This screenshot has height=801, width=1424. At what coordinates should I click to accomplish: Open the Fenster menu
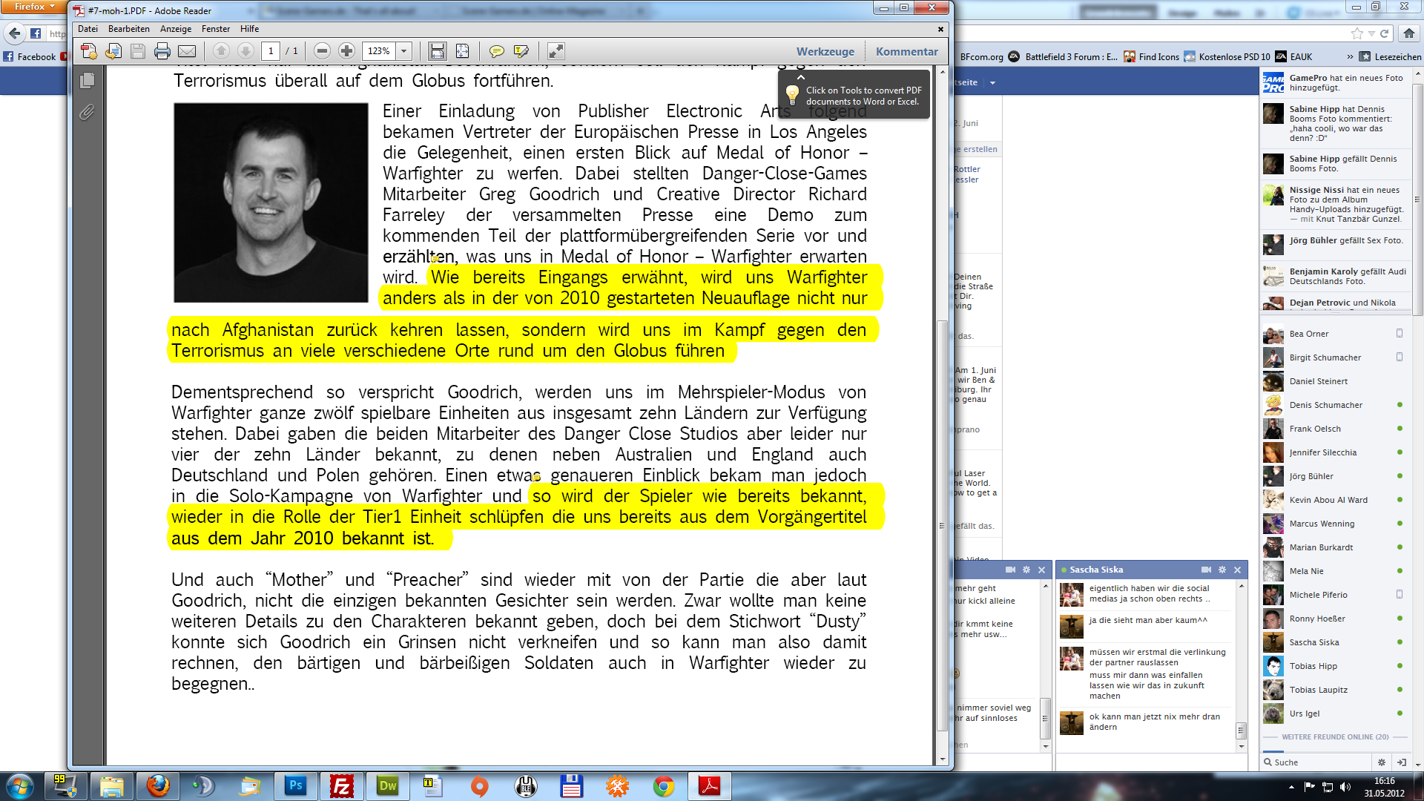pyautogui.click(x=216, y=29)
